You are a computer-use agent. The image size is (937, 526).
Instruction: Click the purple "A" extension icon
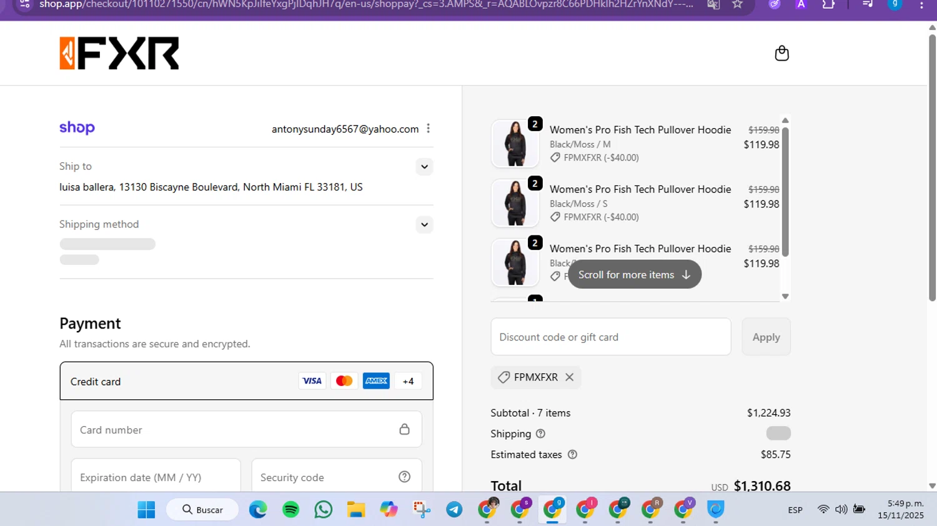801,4
